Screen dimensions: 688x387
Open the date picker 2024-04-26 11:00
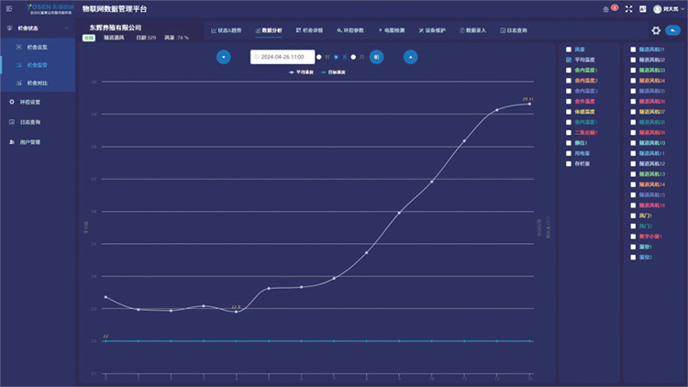283,57
